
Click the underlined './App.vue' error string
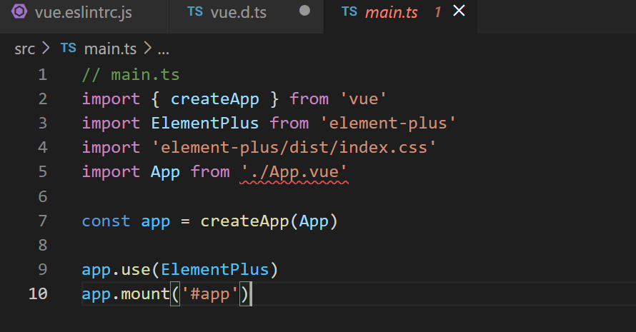pyautogui.click(x=294, y=172)
